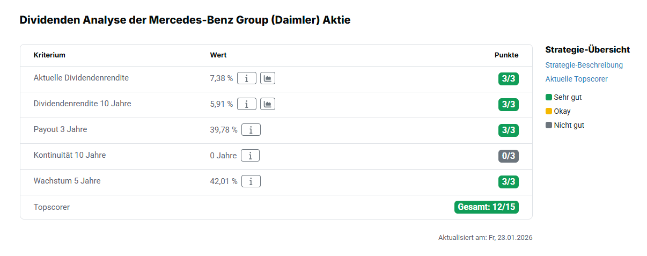Select the Kriterium column header
Image resolution: width=647 pixels, height=256 pixels.
(49, 55)
